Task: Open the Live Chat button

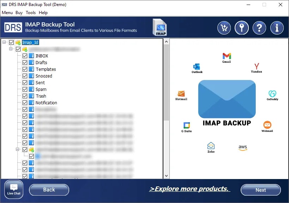Action: pyautogui.click(x=14, y=190)
